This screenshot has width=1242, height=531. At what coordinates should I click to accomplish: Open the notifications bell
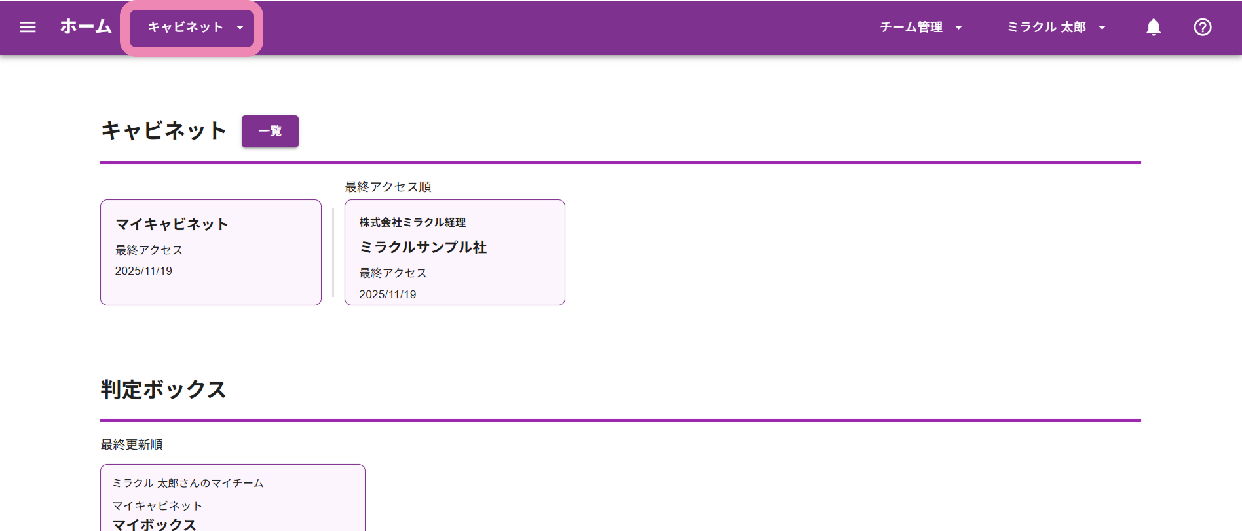pos(1154,27)
